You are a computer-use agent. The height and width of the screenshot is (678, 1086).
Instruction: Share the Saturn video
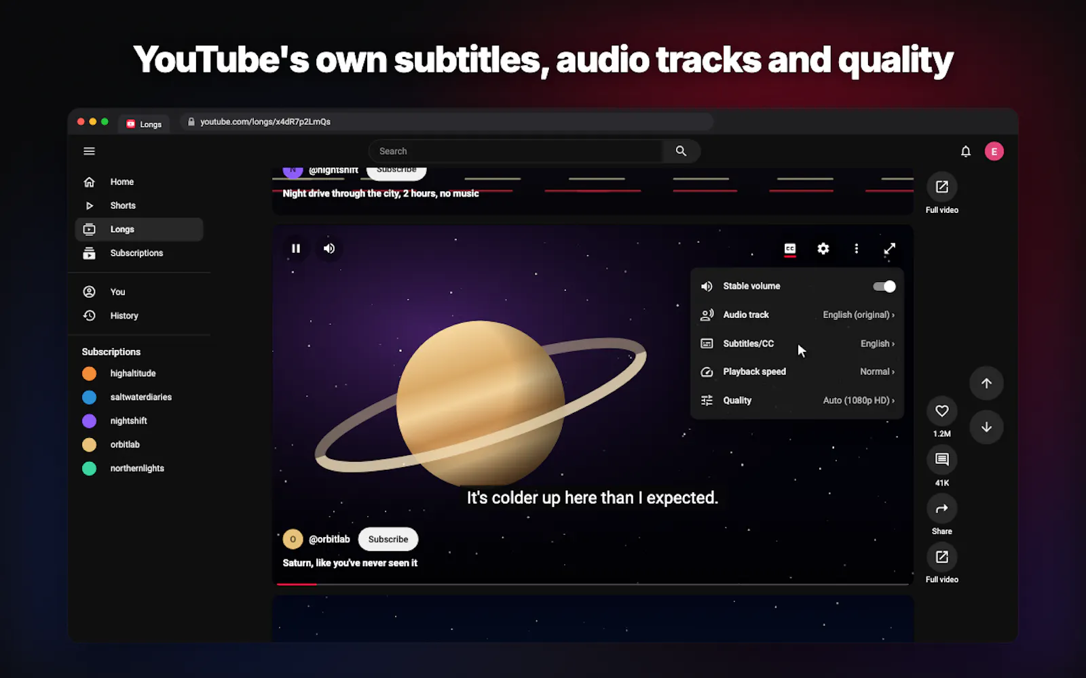(942, 509)
